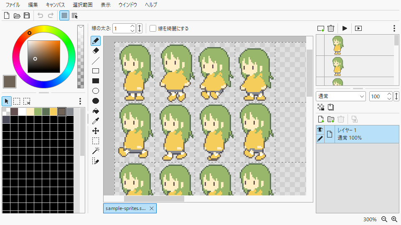Pick the yellow palette swatch
This screenshot has height=225, width=401.
point(53,112)
